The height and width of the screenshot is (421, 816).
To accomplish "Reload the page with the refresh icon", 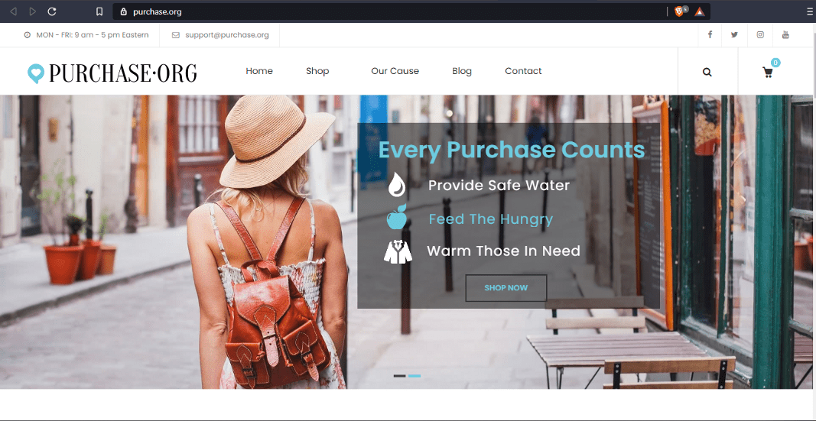I will (52, 11).
